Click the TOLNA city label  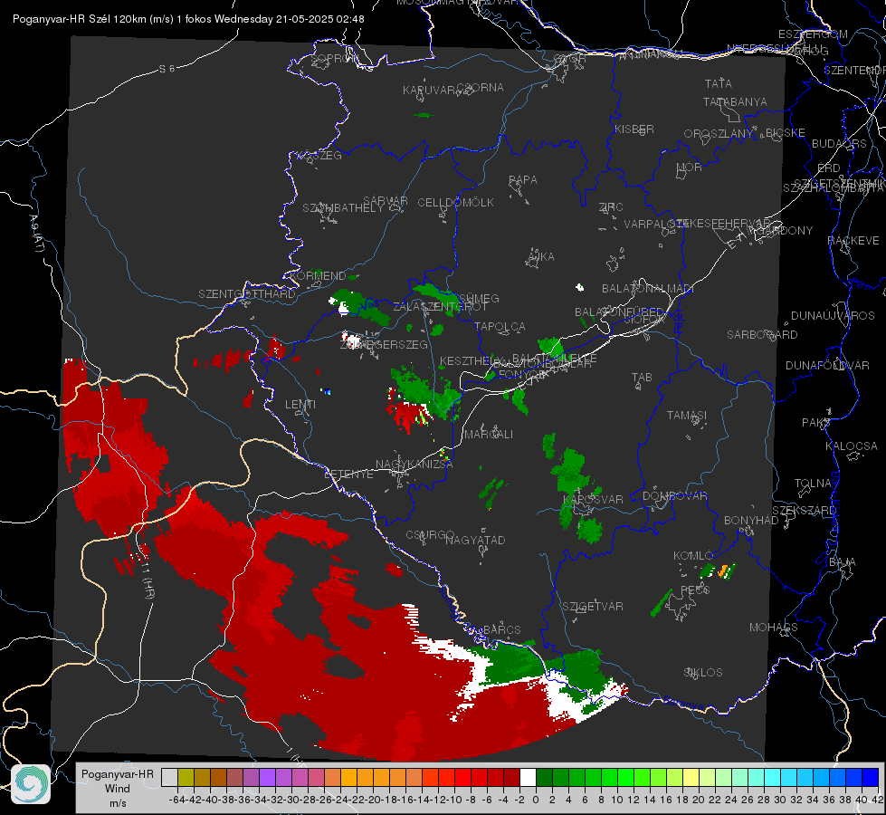(x=813, y=484)
